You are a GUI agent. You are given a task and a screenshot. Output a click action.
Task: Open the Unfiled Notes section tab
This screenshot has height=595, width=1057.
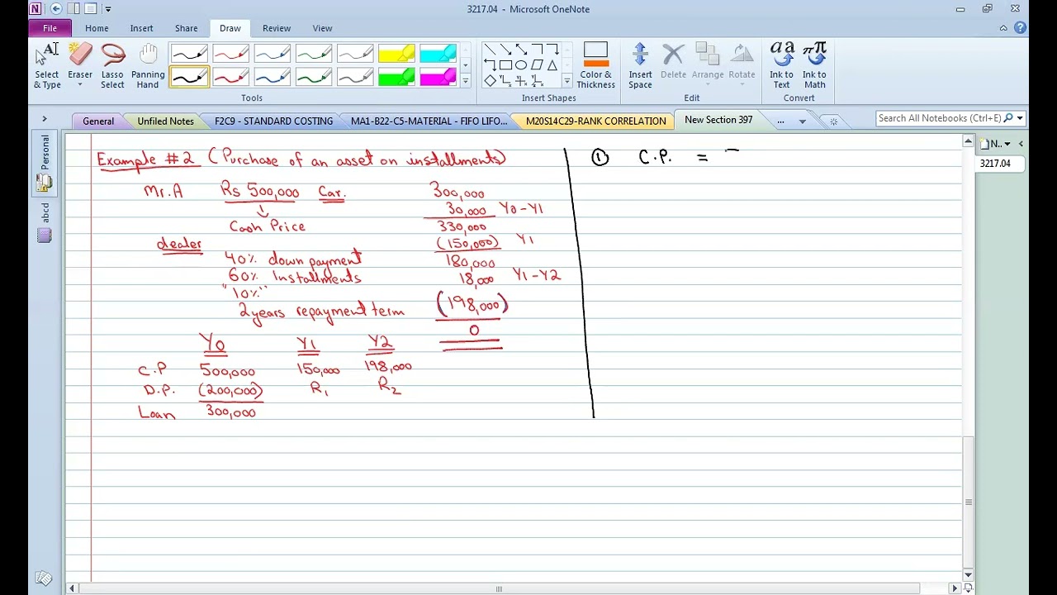[165, 121]
